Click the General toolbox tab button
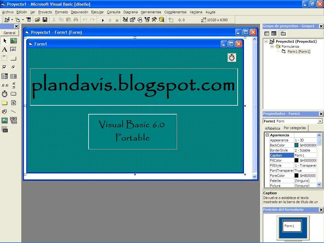This screenshot has height=243, width=324. coord(9,33)
